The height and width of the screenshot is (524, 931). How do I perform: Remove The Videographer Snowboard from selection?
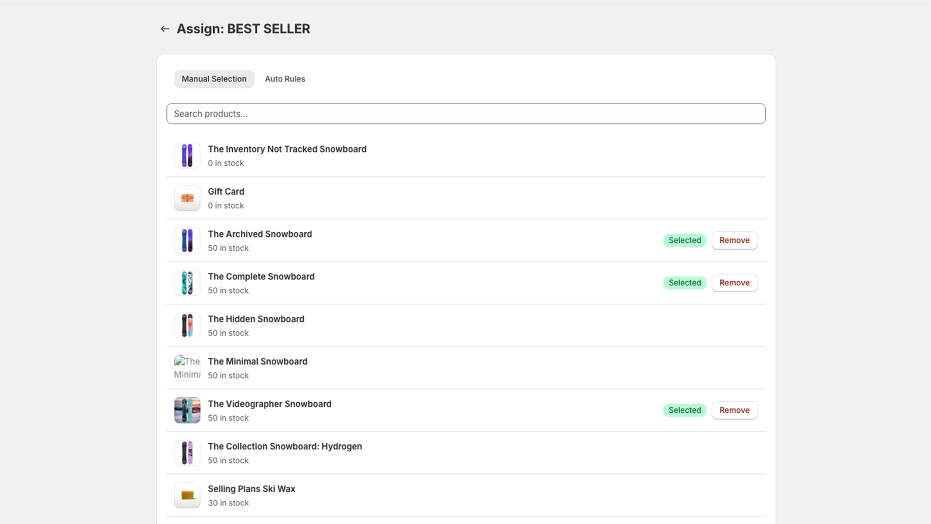[734, 410]
